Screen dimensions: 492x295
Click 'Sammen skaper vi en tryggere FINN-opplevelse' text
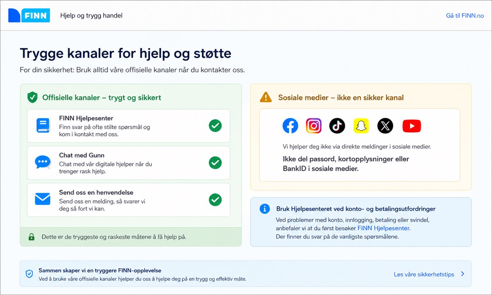coord(100,270)
